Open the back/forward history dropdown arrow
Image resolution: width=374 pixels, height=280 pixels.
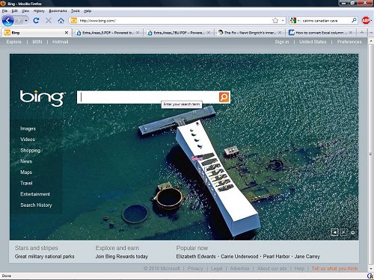pos(26,21)
